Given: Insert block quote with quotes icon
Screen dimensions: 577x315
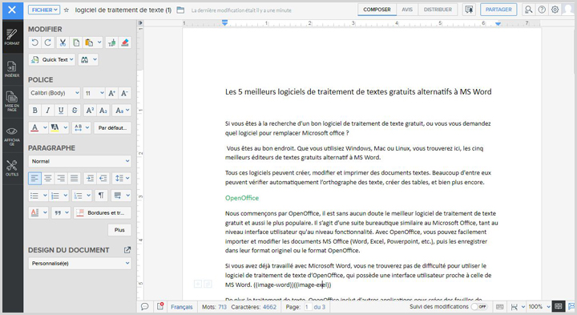Looking at the screenshot, I should [59, 212].
